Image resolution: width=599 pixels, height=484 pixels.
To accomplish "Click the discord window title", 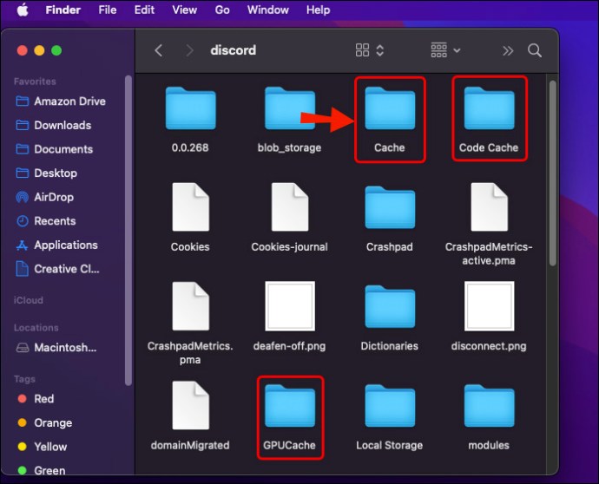I will 233,50.
